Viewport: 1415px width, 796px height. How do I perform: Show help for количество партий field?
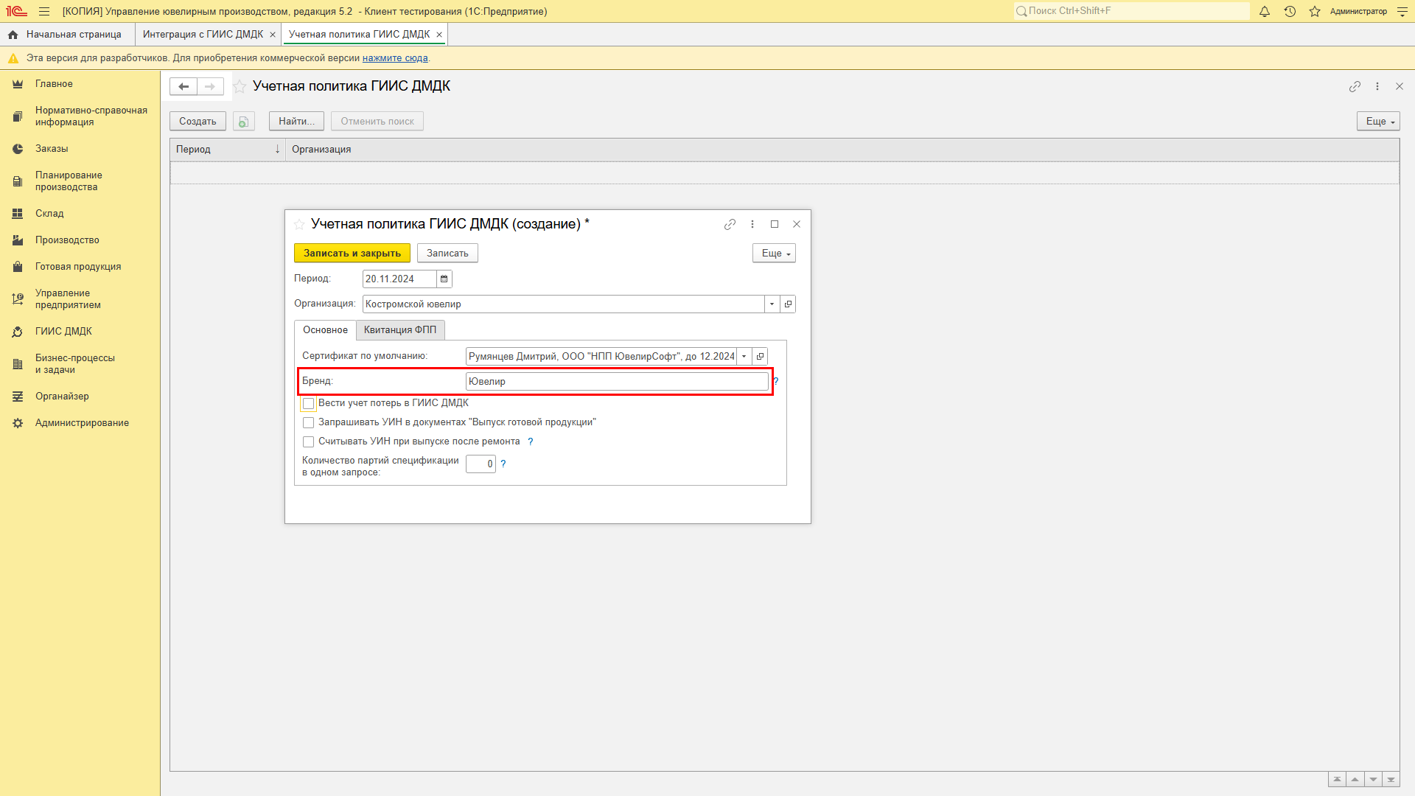pos(503,464)
